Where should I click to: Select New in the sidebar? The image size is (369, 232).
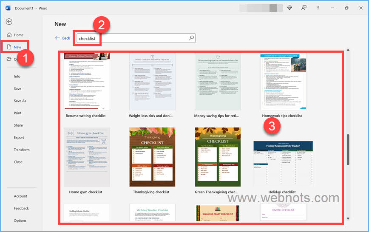(17, 47)
